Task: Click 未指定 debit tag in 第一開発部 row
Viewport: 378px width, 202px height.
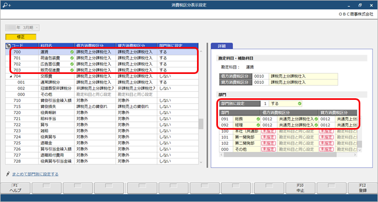Action: [x=269, y=137]
